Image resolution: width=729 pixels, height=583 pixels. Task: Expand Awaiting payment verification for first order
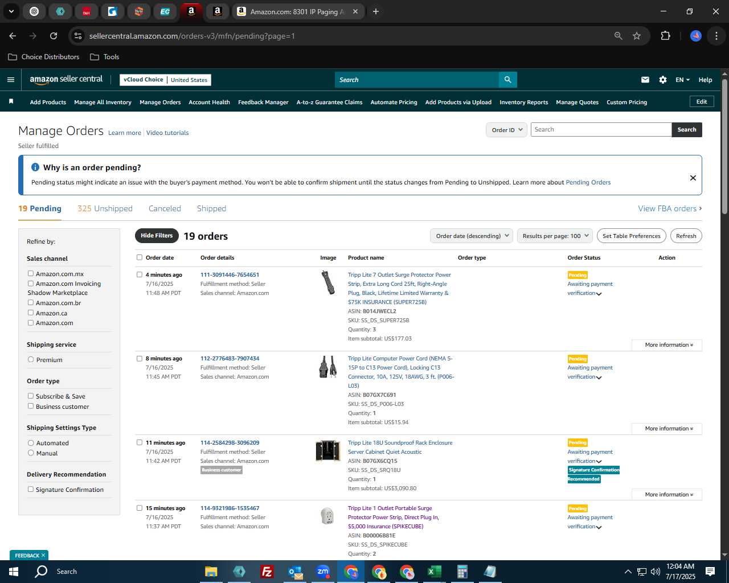599,294
